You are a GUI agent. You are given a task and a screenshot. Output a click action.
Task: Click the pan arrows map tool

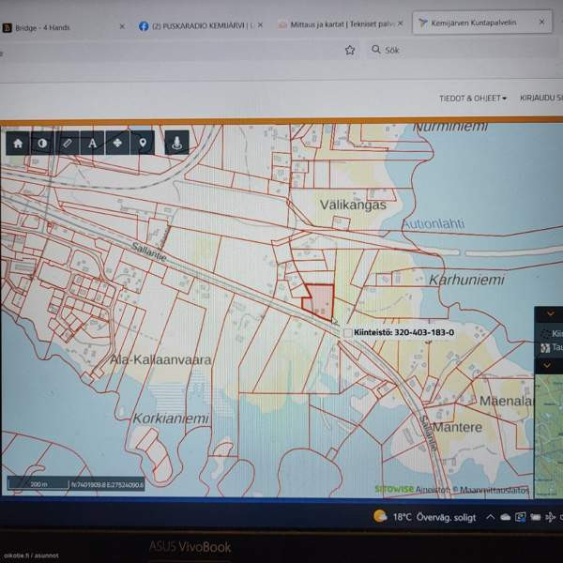tap(117, 144)
